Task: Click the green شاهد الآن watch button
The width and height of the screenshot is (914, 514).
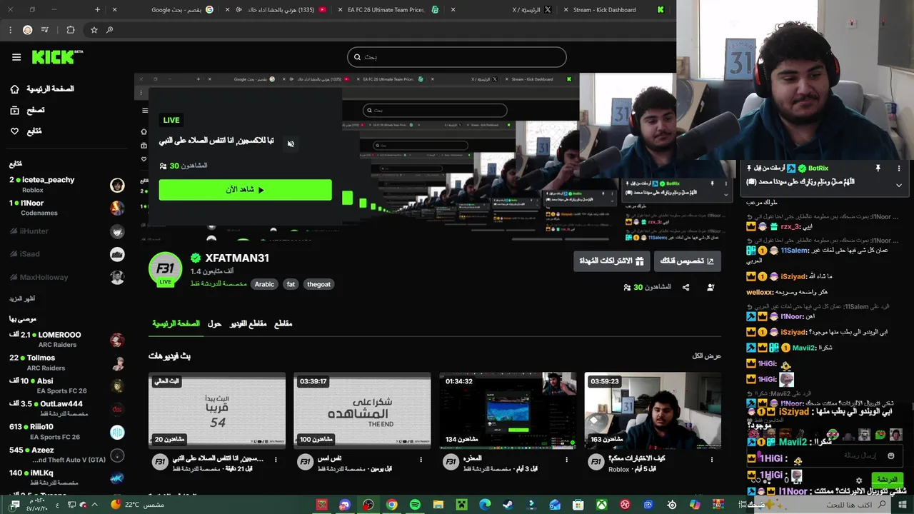Action: click(245, 190)
